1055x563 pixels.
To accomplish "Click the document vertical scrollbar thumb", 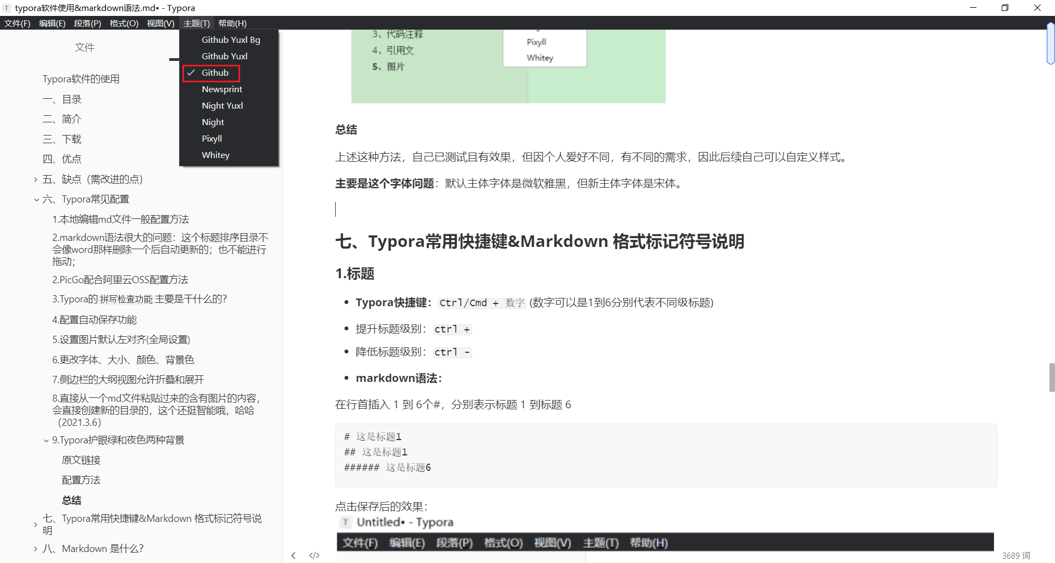I will click(1052, 378).
